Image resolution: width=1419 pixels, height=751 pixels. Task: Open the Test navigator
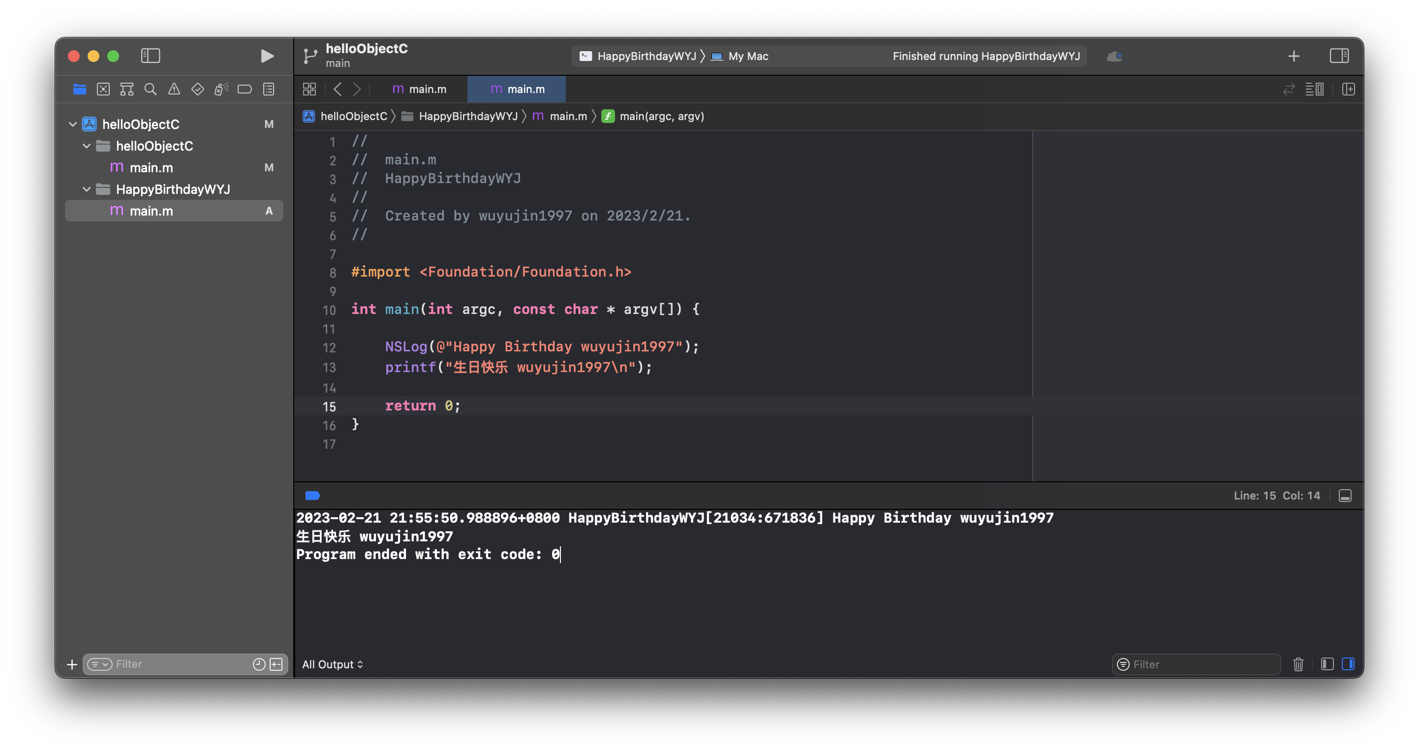[x=198, y=89]
